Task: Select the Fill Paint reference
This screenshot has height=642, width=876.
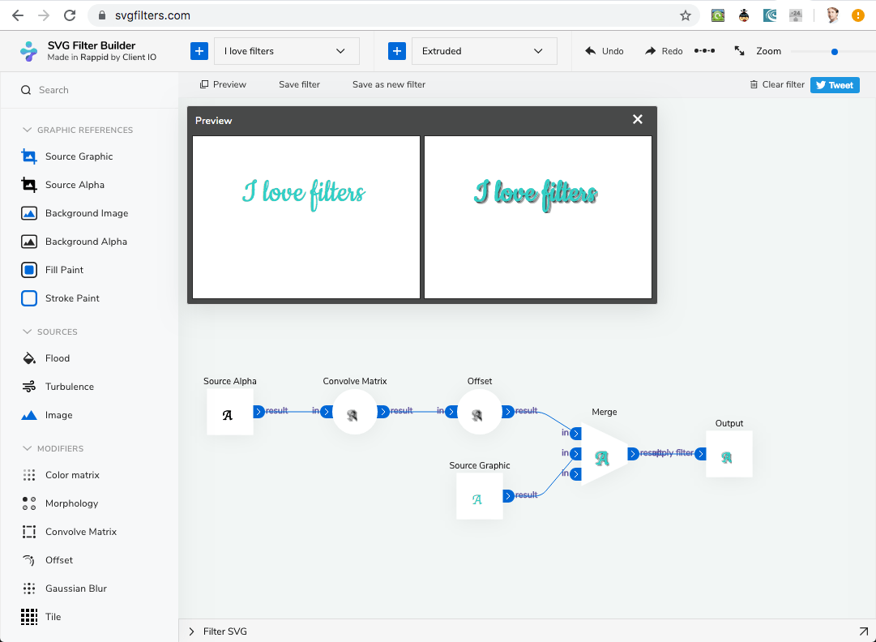Action: coord(64,269)
